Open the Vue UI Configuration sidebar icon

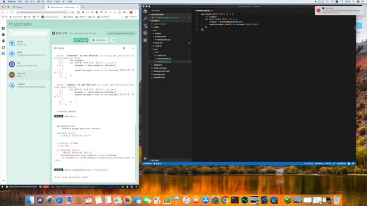point(3,47)
